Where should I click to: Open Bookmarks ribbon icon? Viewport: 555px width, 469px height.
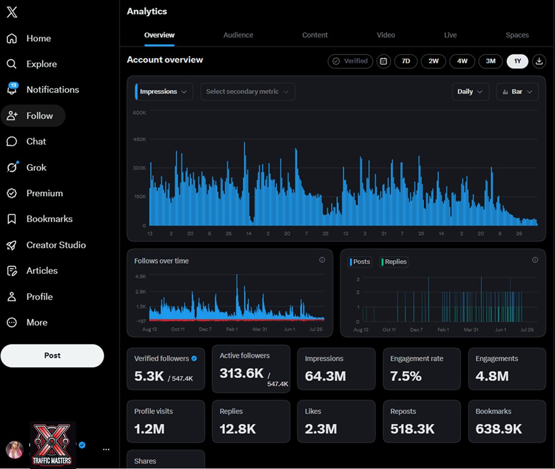(12, 219)
